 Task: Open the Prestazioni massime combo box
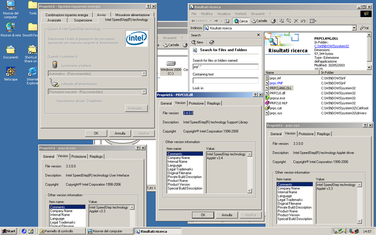click(x=97, y=92)
